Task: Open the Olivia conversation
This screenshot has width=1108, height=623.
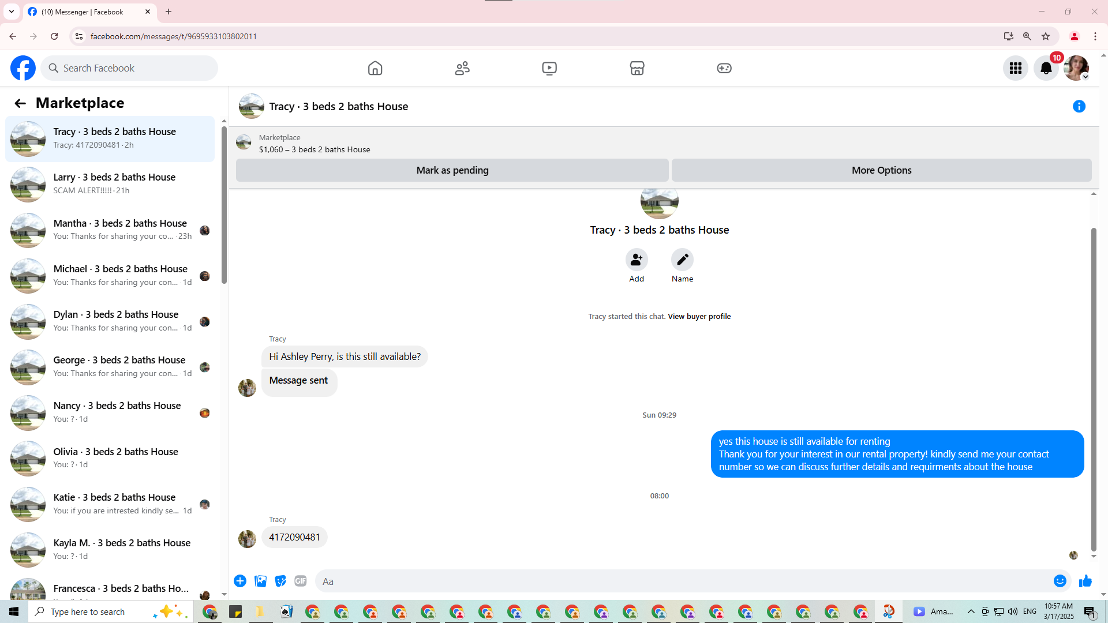Action: [110, 459]
